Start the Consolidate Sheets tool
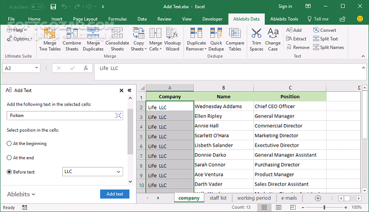Viewport: 369px width, 212px height. coord(117,39)
